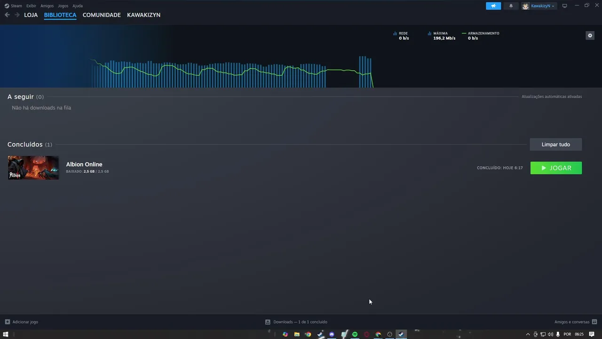Switch the POR keyboard language indicator
Viewport: 602px width, 339px height.
pos(567,334)
